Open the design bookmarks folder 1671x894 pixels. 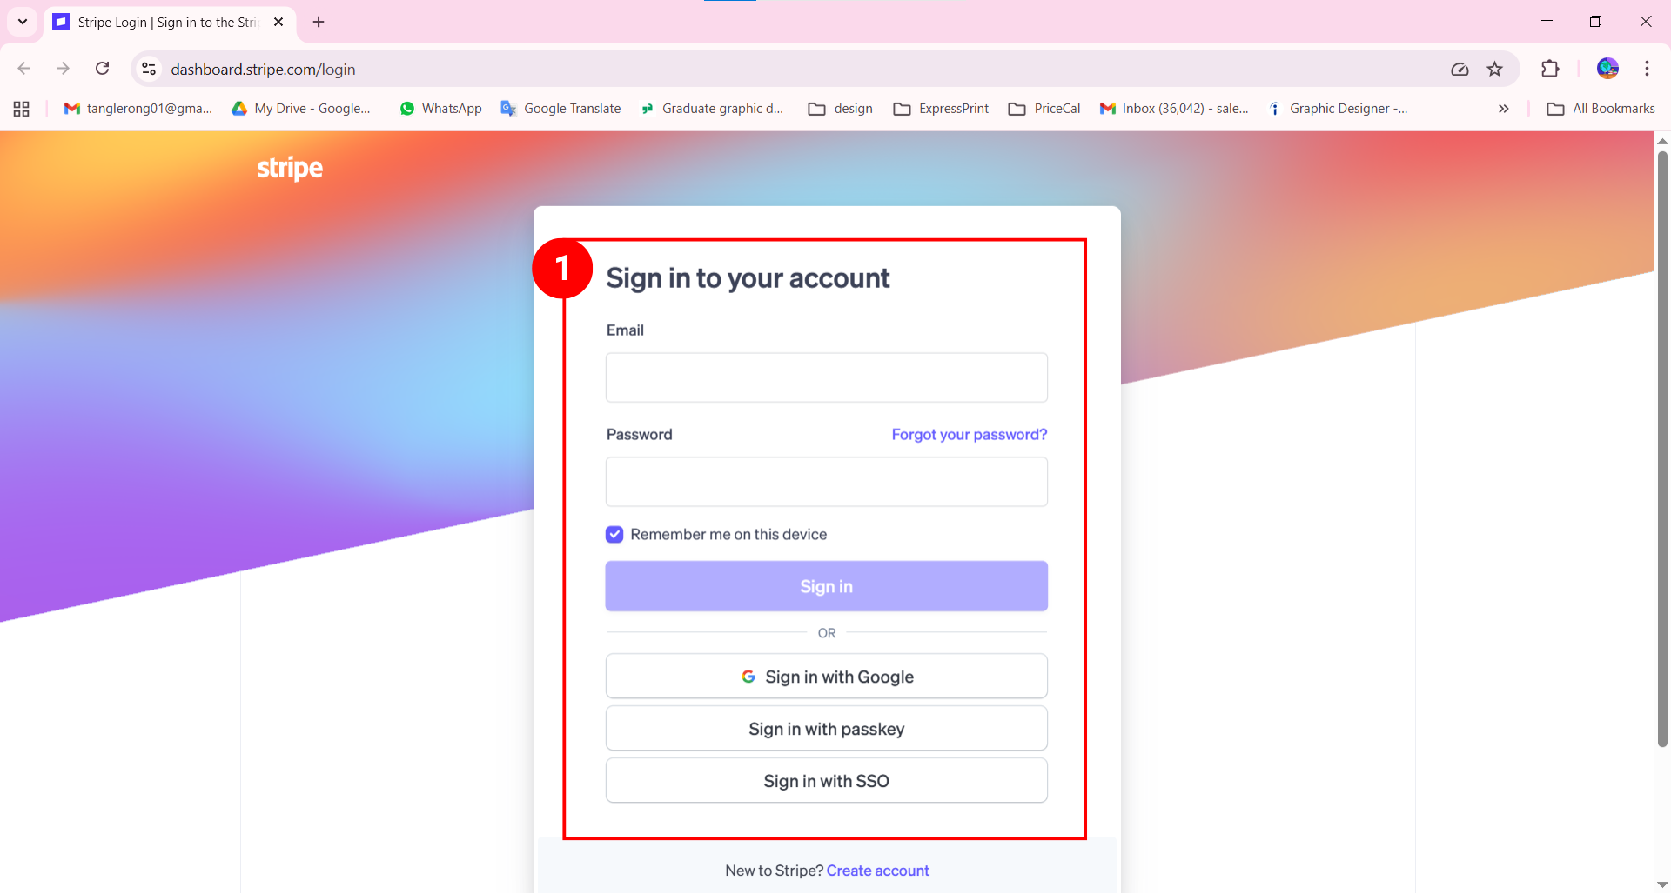click(841, 109)
